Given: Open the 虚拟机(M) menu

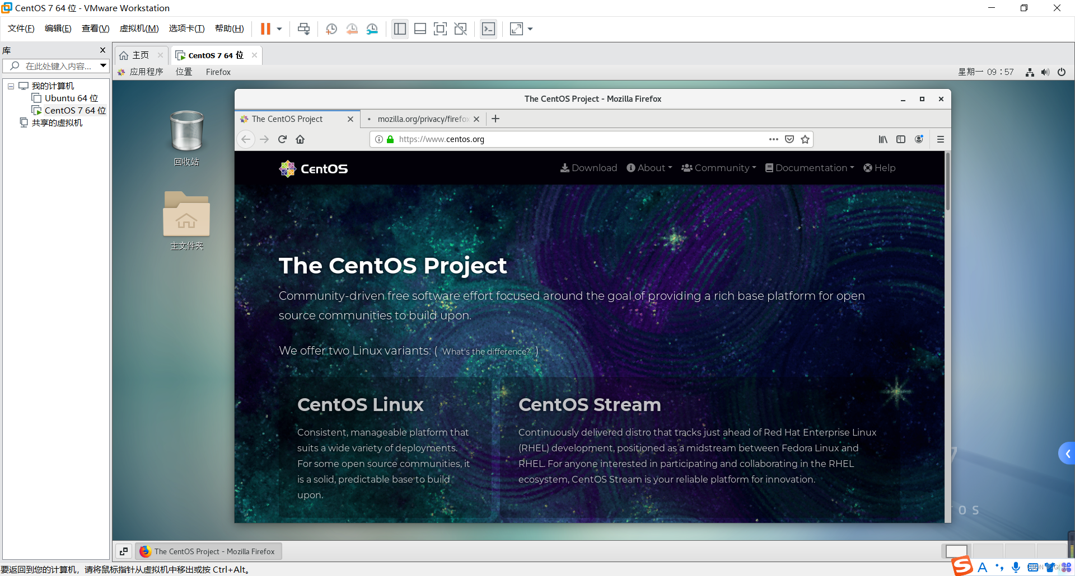Looking at the screenshot, I should (x=139, y=29).
